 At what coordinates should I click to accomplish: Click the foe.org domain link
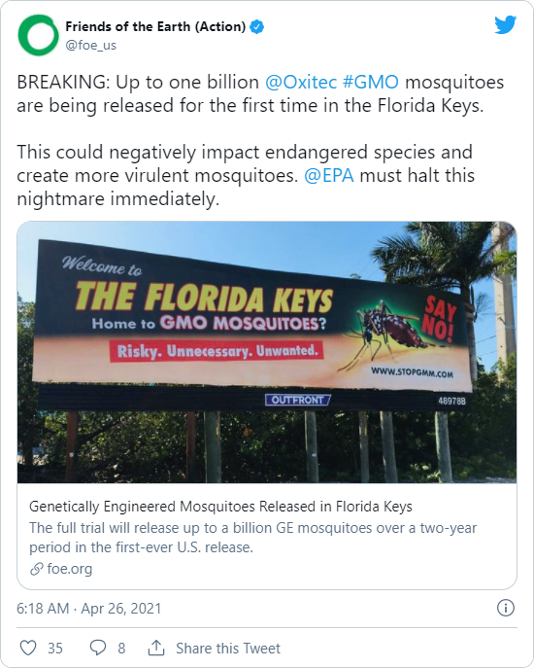[x=70, y=569]
